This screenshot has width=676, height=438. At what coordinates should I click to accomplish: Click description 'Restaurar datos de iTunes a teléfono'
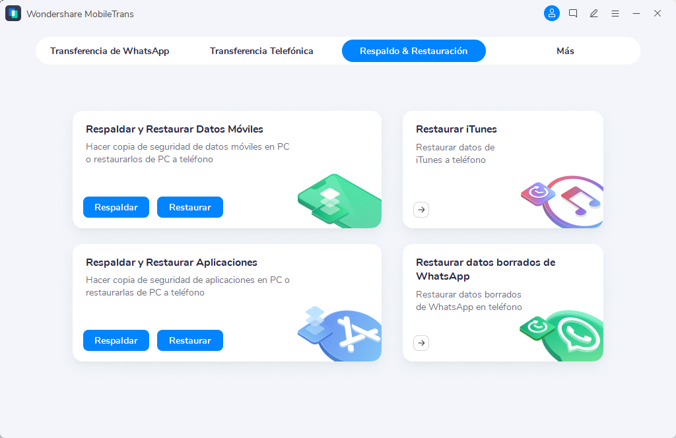(456, 153)
